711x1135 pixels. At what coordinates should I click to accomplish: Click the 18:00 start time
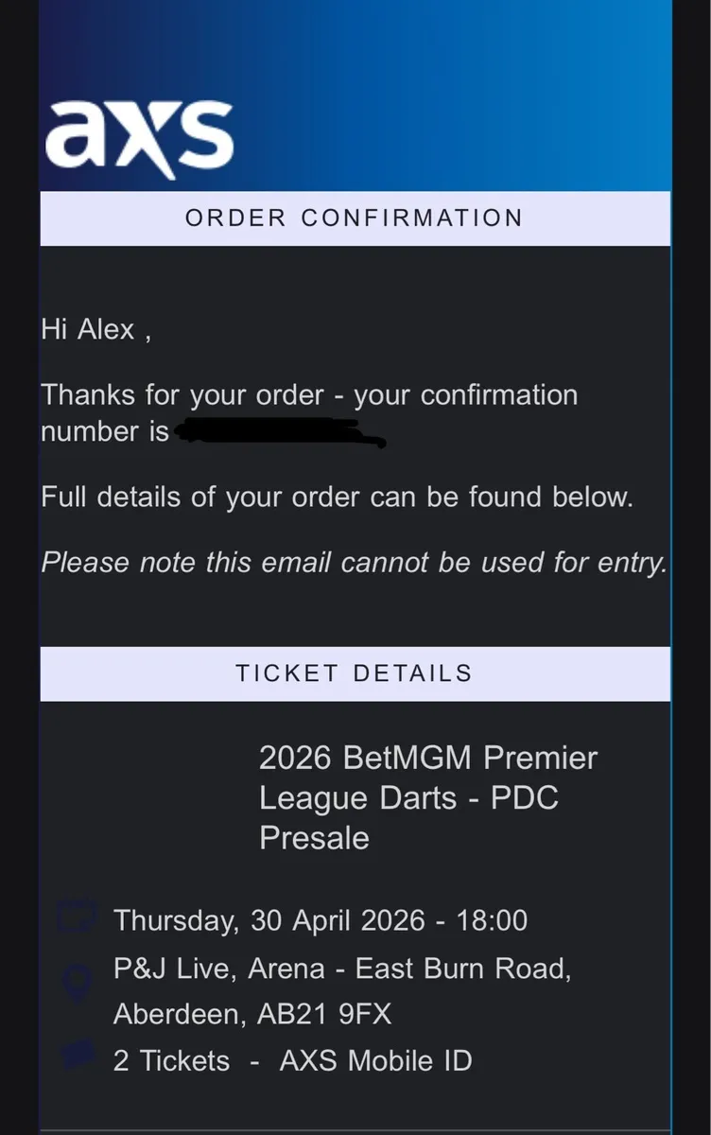coord(492,920)
